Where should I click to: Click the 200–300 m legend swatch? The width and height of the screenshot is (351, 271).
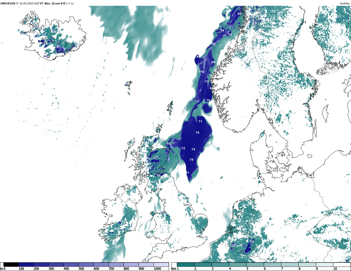(41, 264)
